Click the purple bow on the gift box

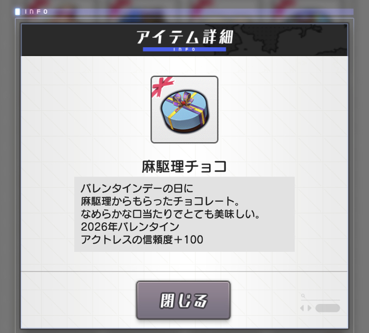pyautogui.click(x=183, y=99)
